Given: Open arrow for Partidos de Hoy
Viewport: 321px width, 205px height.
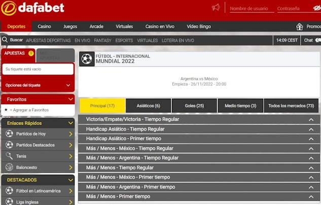Looking at the screenshot, I should 70,134.
